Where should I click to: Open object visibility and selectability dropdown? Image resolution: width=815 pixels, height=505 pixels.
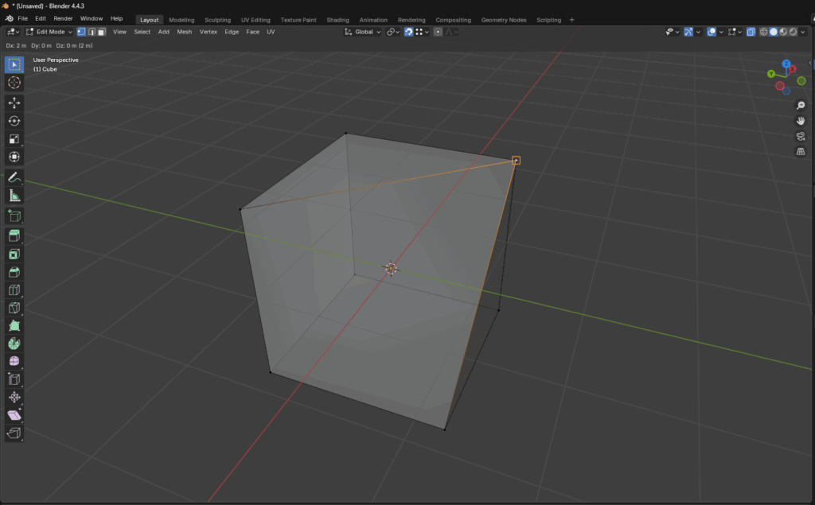point(673,32)
